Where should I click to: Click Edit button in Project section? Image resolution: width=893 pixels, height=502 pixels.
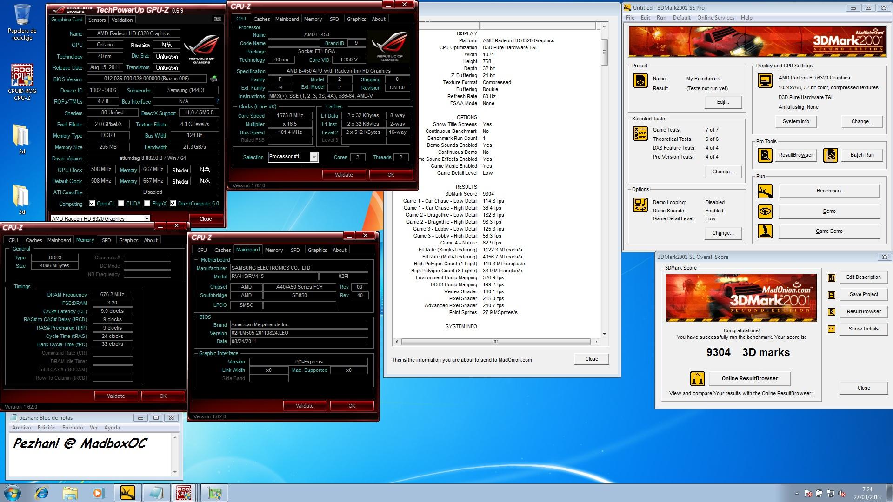(723, 102)
